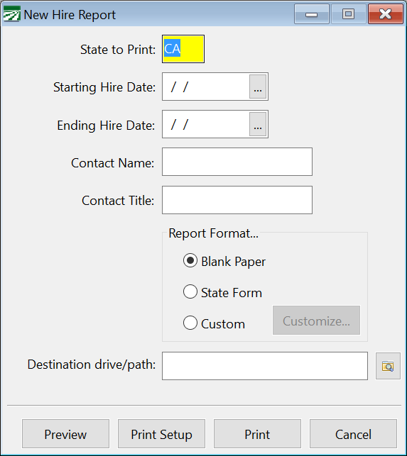Click the New Hire Report app icon

pos(11,14)
